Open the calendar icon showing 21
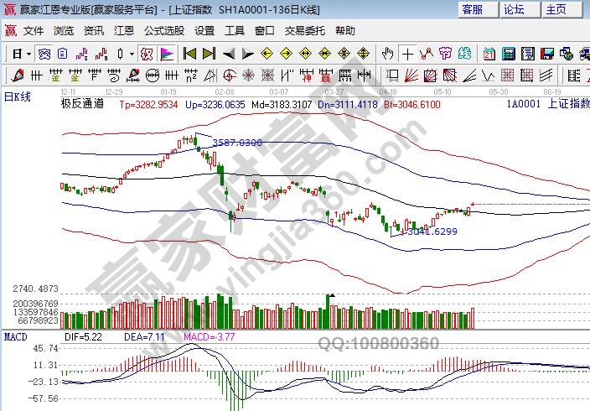Screen dimensions: 590x411 tap(489, 54)
